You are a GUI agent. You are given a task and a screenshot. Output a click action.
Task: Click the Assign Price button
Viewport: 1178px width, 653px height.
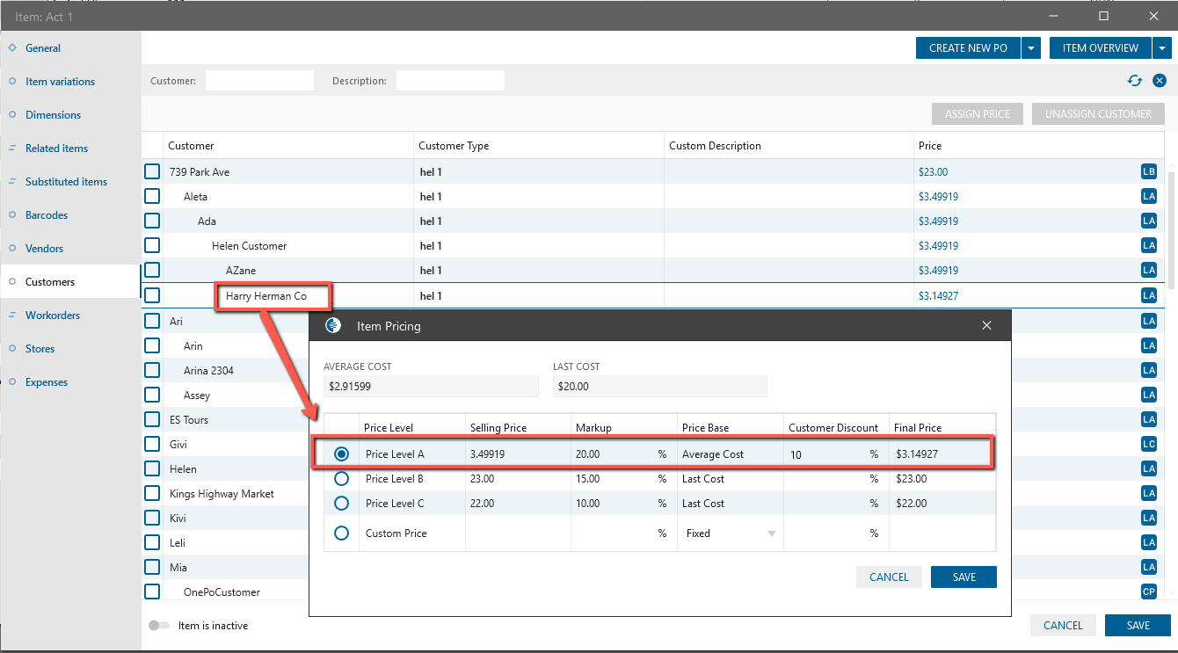click(x=977, y=114)
